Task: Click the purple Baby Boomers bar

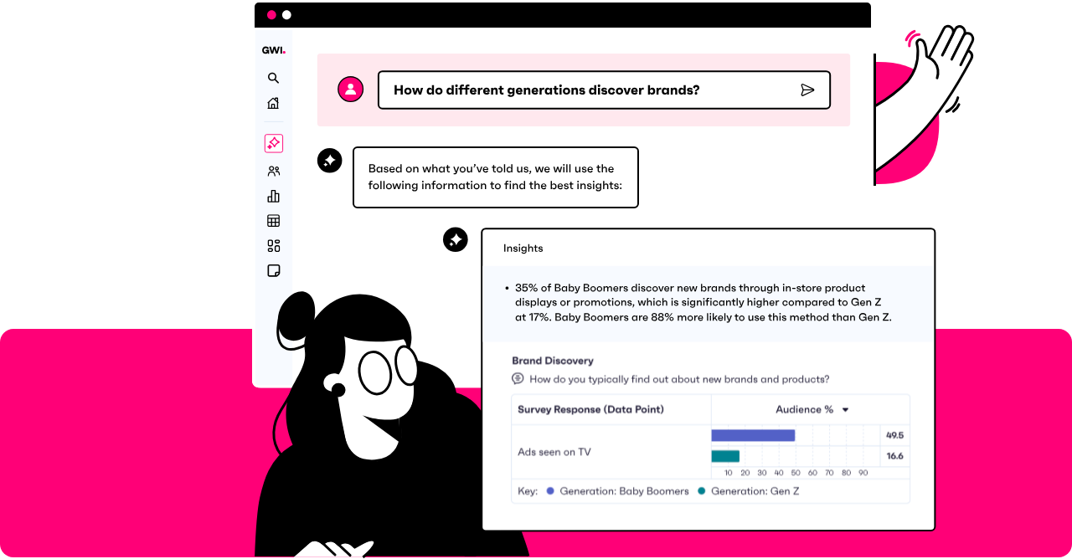Action: tap(752, 435)
